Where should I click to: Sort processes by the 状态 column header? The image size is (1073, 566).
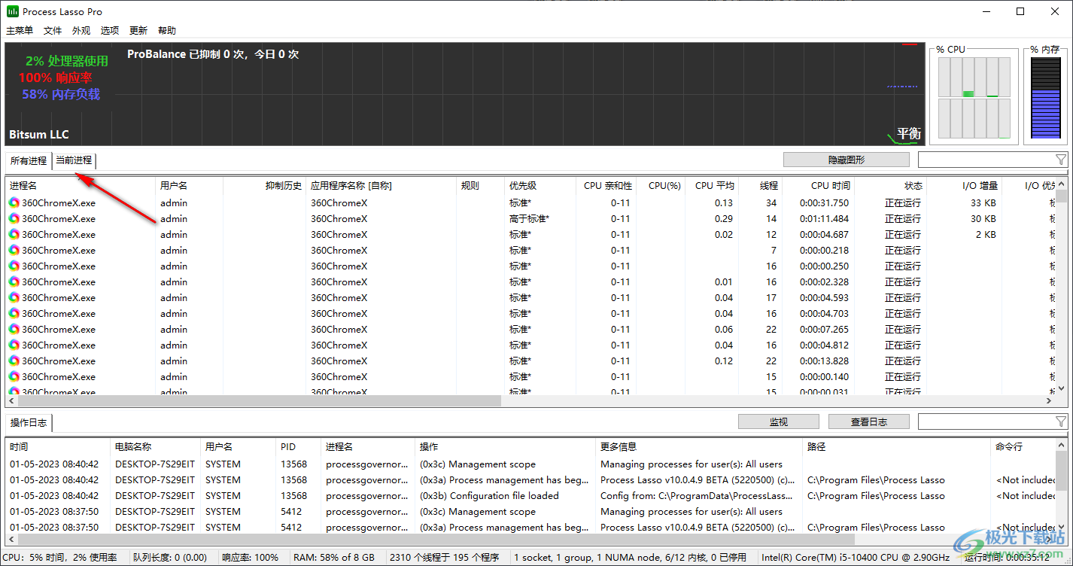pyautogui.click(x=891, y=185)
